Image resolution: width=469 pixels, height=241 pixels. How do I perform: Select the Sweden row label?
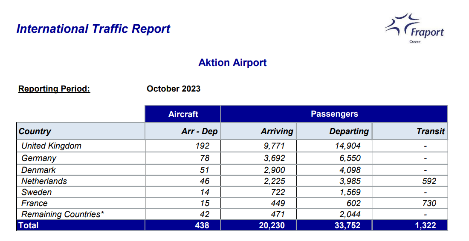(x=36, y=192)
